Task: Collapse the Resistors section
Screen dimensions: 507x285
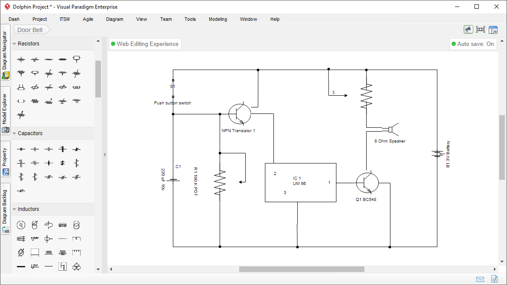Action: tap(14, 43)
